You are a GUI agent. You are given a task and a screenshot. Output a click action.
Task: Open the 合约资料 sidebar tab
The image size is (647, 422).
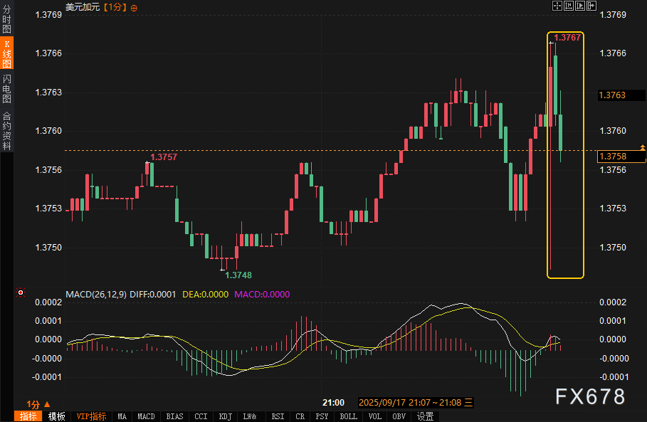[6, 130]
